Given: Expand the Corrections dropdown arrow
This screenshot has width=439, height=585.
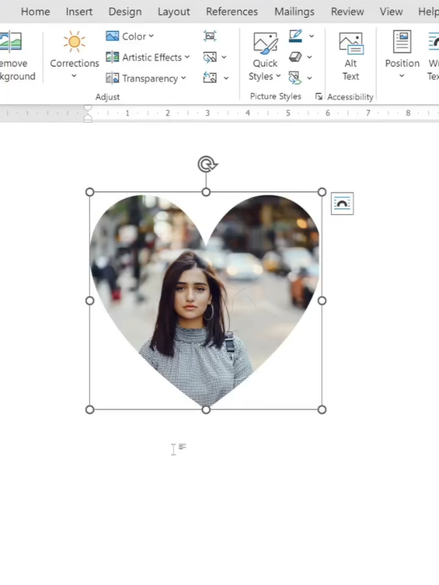Looking at the screenshot, I should pyautogui.click(x=75, y=76).
